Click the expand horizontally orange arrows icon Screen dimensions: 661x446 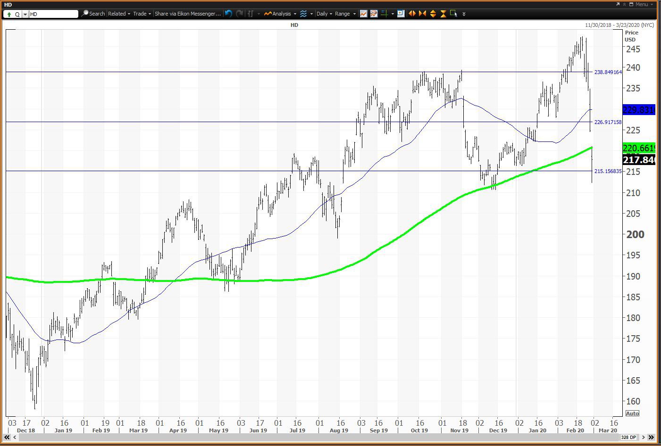pyautogui.click(x=412, y=14)
